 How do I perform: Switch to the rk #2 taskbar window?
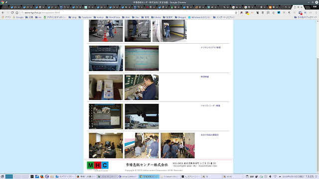click(x=232, y=177)
